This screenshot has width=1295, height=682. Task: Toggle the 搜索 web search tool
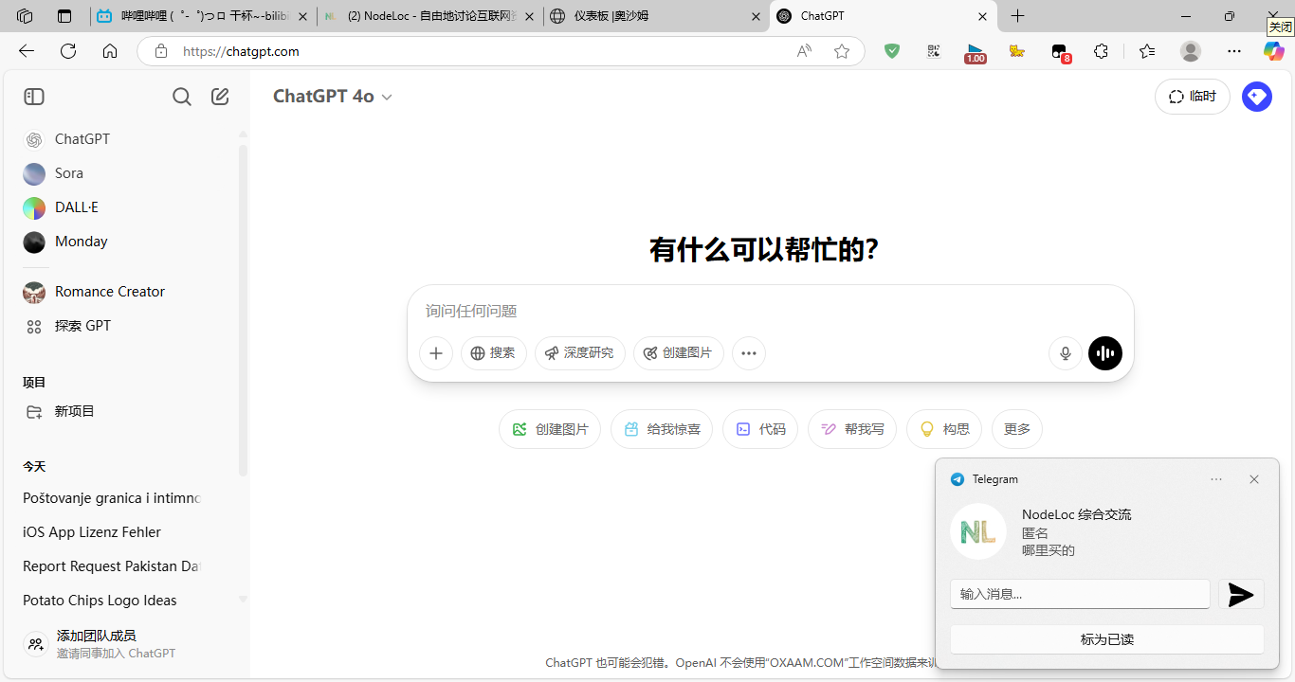click(494, 353)
